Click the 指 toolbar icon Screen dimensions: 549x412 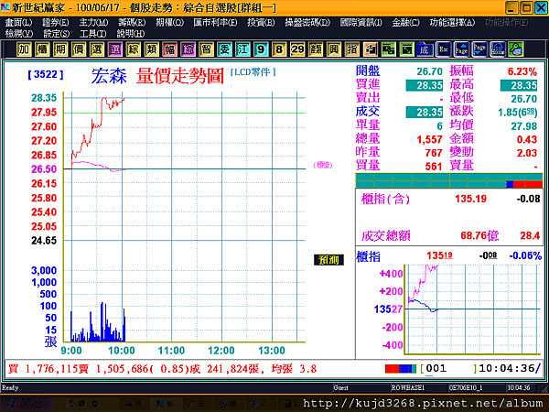coord(351,49)
